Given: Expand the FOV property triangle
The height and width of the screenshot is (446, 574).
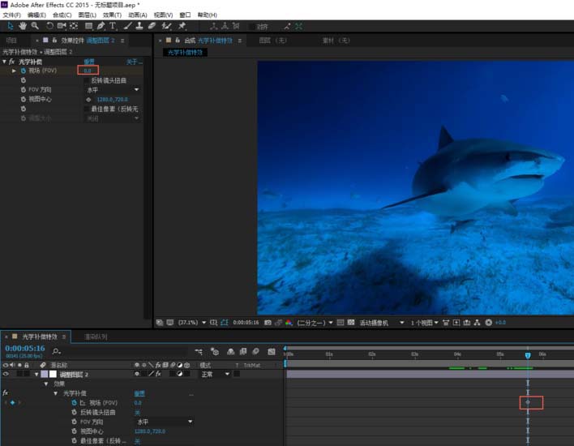Looking at the screenshot, I should (14, 71).
